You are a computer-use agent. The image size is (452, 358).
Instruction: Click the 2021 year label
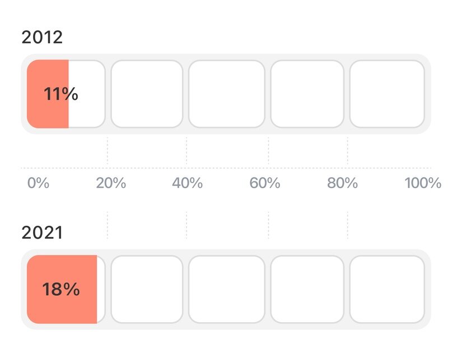coord(42,233)
